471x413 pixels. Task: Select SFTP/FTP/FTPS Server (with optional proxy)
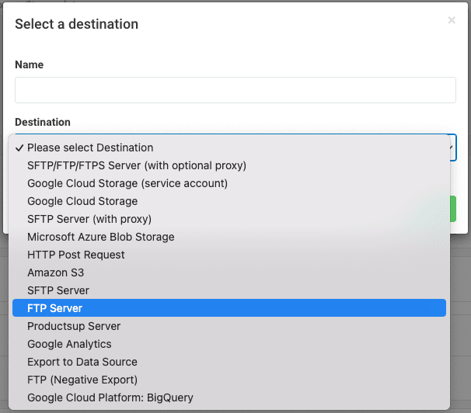[x=136, y=165]
